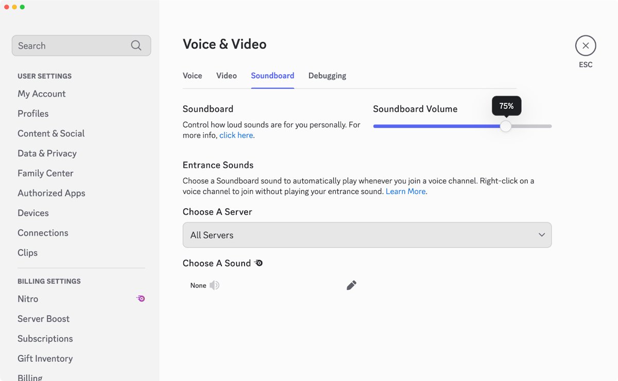Switch to the Video tab

(x=227, y=76)
